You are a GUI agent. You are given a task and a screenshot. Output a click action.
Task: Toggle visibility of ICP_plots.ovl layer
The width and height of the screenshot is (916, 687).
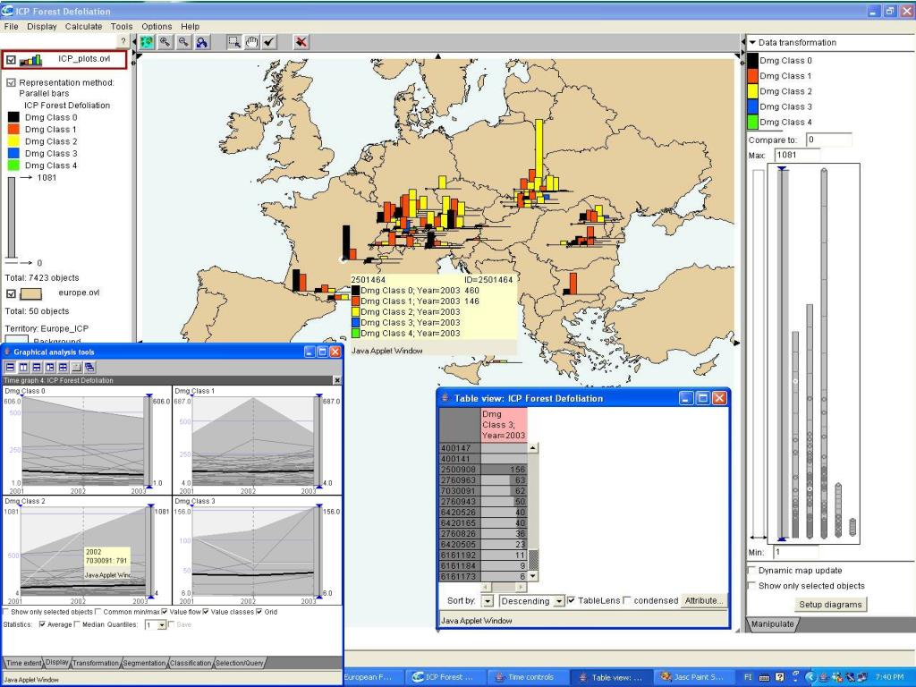click(x=11, y=60)
